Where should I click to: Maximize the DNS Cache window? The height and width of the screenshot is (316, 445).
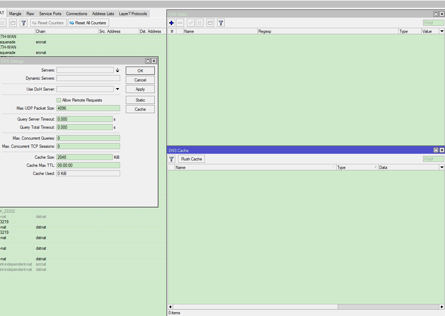(436, 150)
